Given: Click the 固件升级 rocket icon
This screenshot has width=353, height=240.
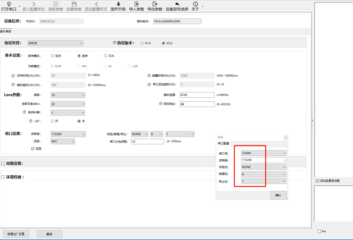Looking at the screenshot, I should coord(118,4).
